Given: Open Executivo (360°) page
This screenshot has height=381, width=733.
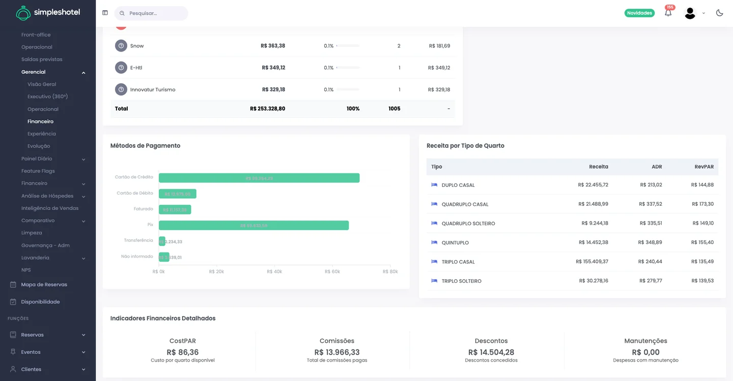Looking at the screenshot, I should point(47,97).
